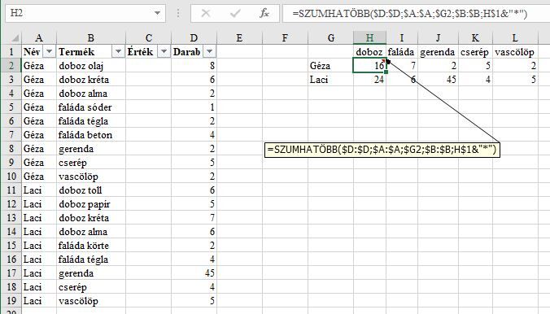Screen dimensions: 550x314
Task: Click the 'faláda sóder' cell
Action: coord(91,107)
